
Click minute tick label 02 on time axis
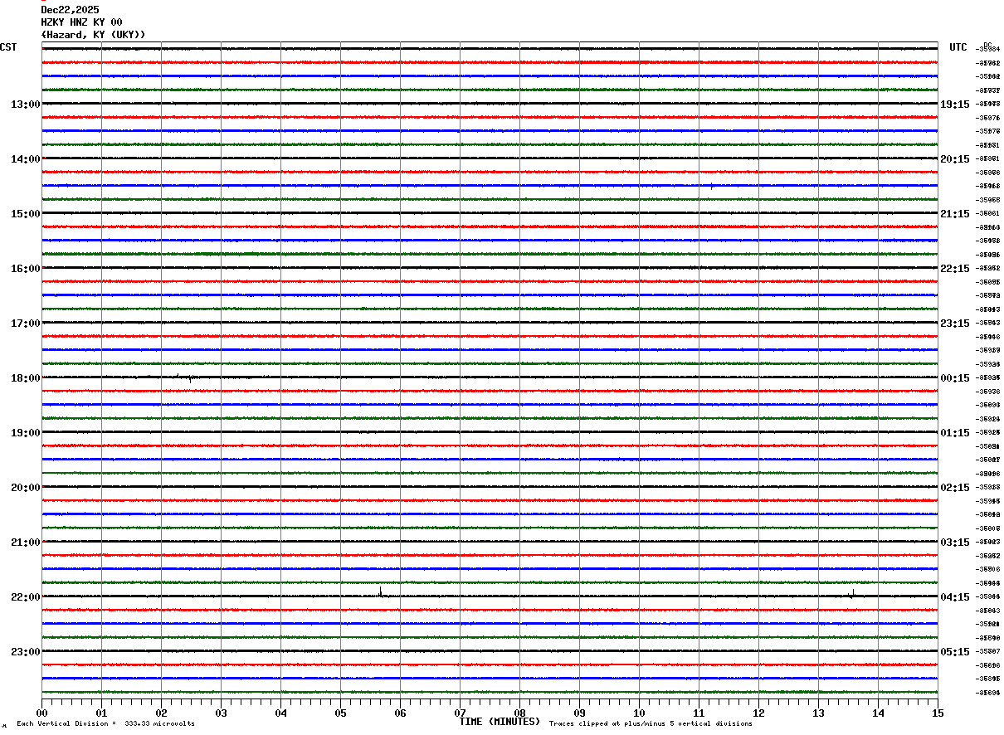pos(161,713)
